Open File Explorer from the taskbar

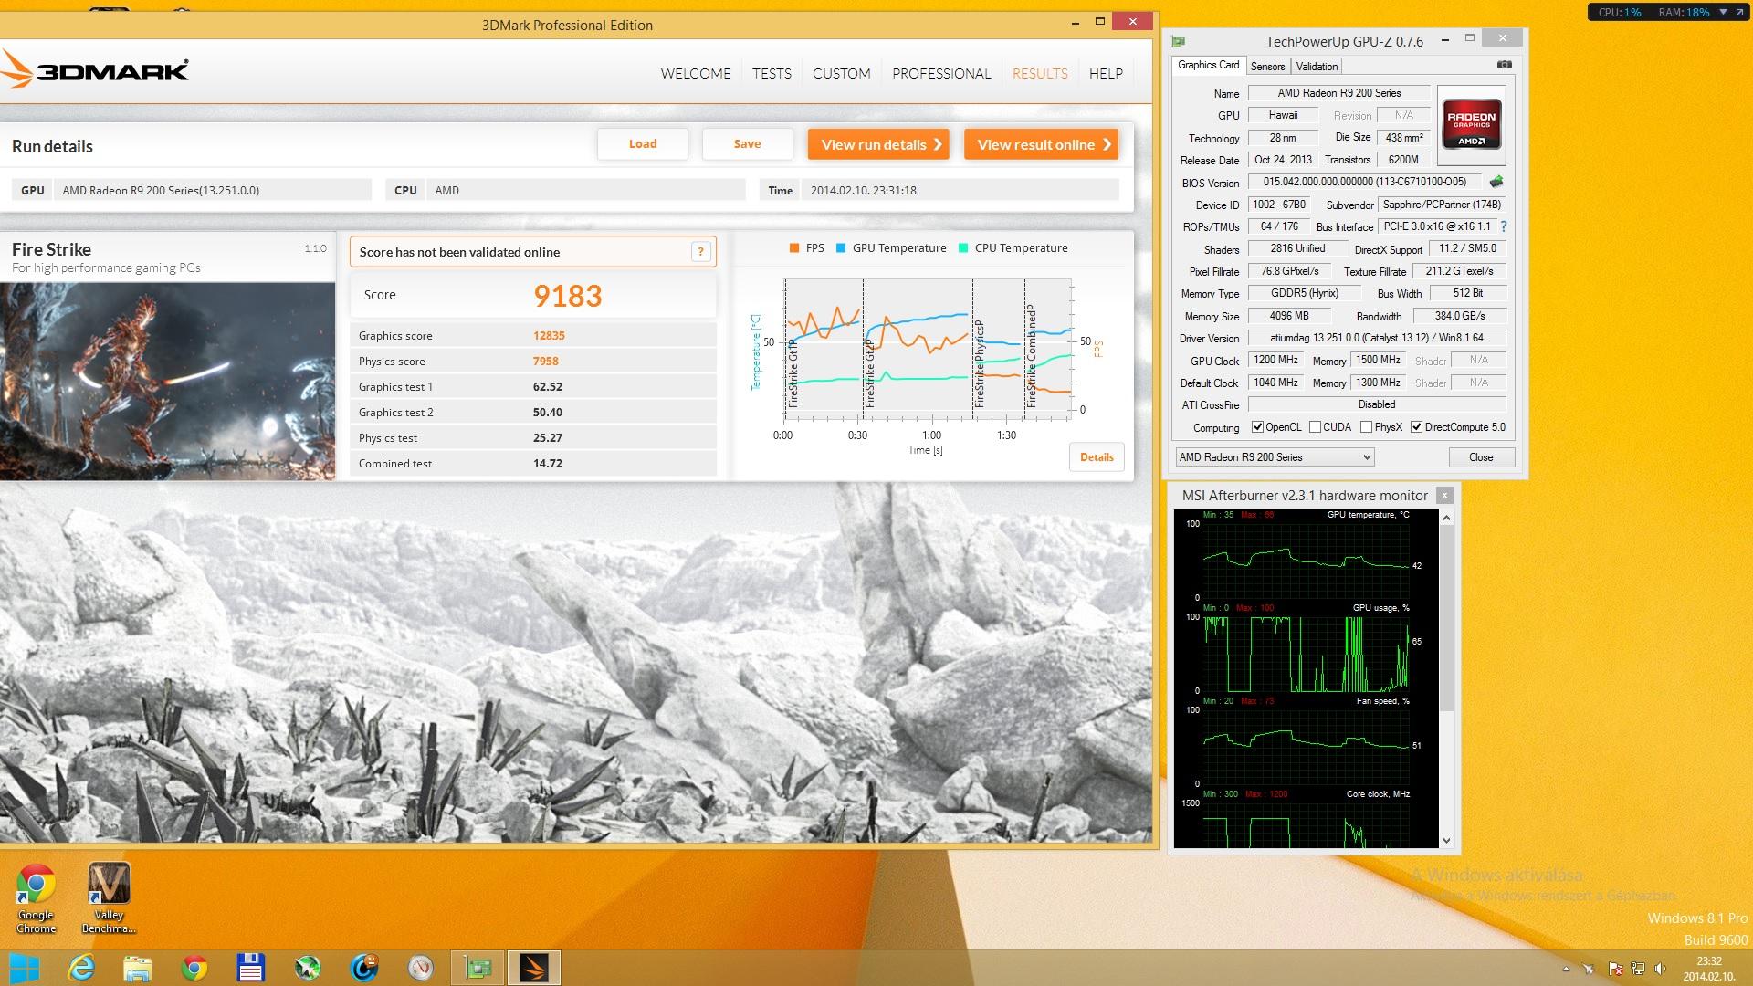(x=137, y=968)
